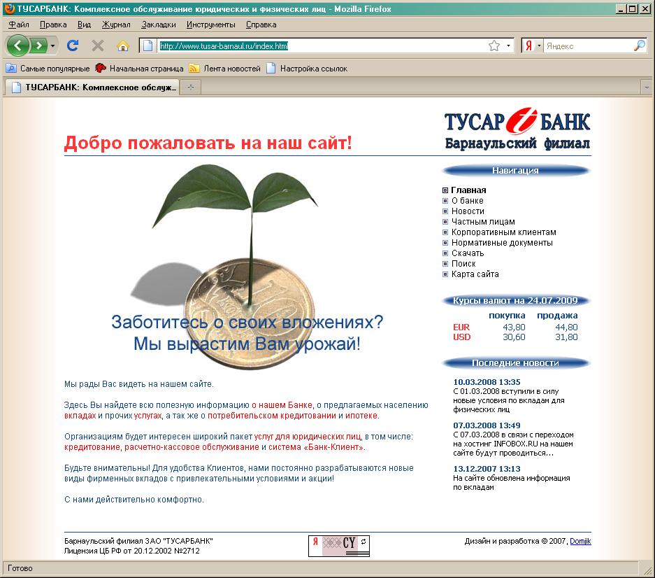Open the Самые популярные bookmark folder
The width and height of the screenshot is (655, 578).
pos(48,69)
